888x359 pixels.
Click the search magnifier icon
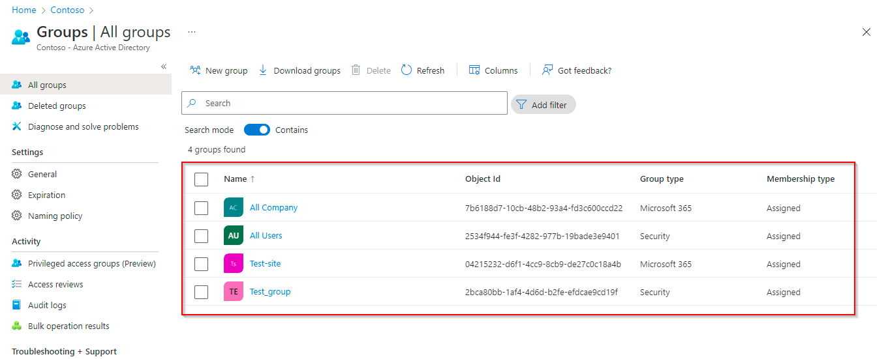[192, 103]
